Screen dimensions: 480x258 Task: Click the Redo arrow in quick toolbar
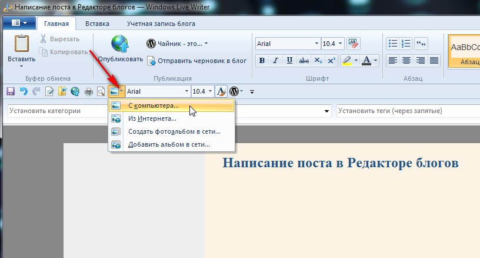pyautogui.click(x=36, y=91)
